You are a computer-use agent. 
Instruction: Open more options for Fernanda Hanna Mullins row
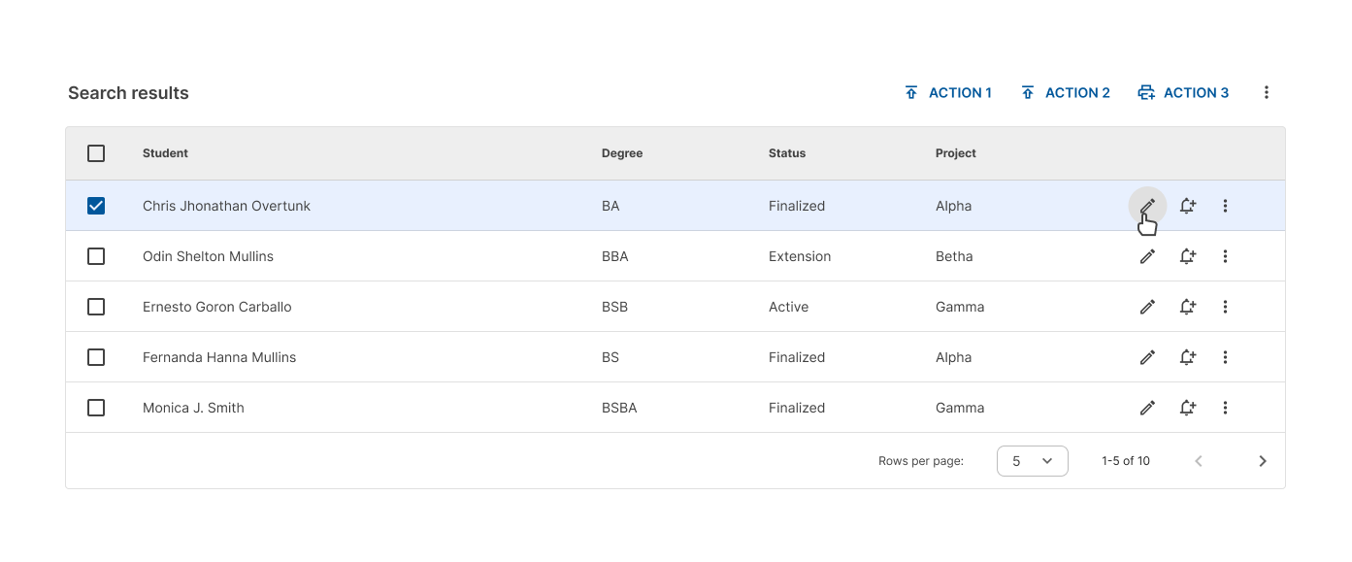[1225, 357]
